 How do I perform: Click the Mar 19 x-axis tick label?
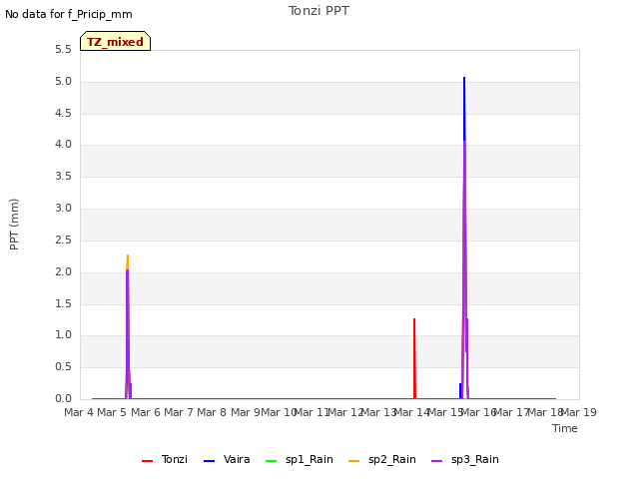tap(579, 412)
